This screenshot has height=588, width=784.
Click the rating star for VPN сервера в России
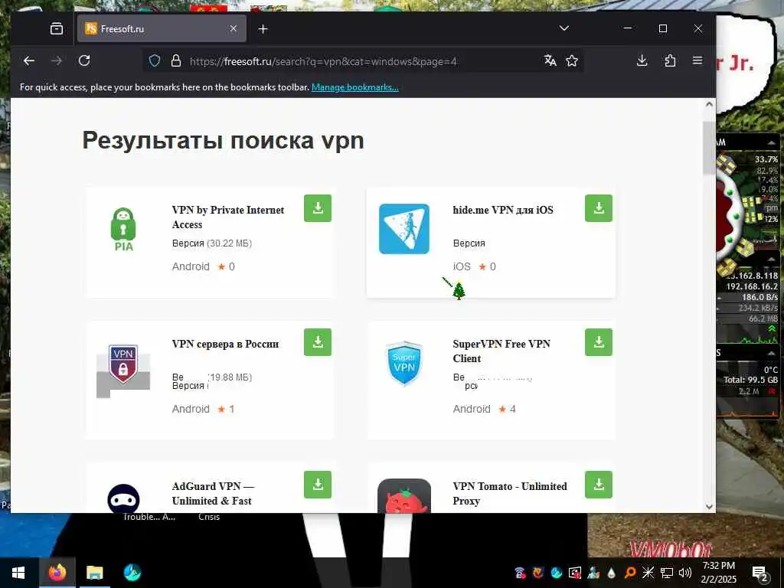tap(221, 409)
